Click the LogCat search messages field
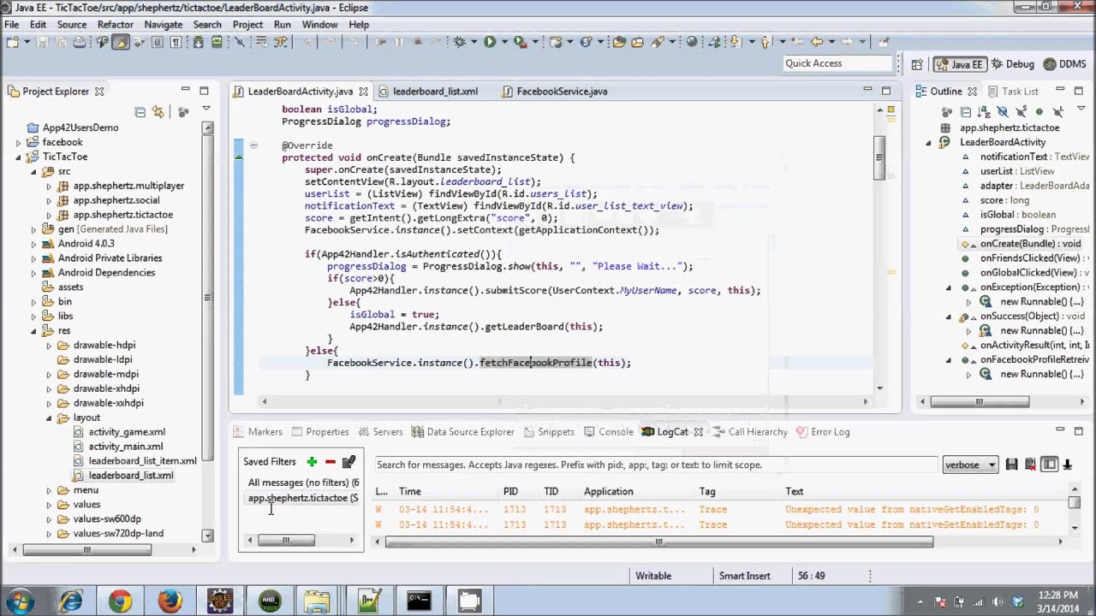Image resolution: width=1096 pixels, height=616 pixels. pyautogui.click(x=655, y=465)
